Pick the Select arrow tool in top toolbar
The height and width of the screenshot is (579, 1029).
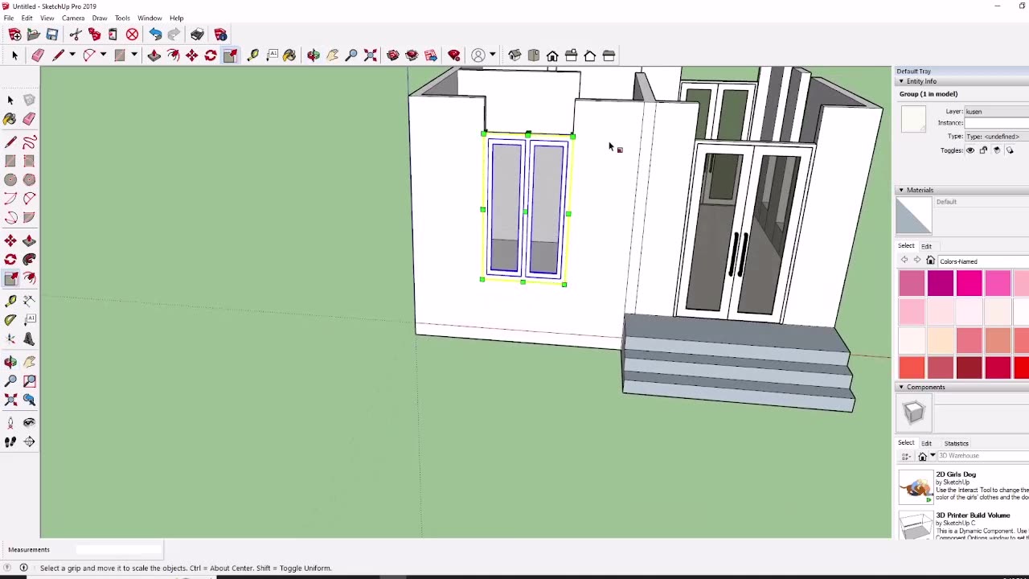pyautogui.click(x=14, y=55)
